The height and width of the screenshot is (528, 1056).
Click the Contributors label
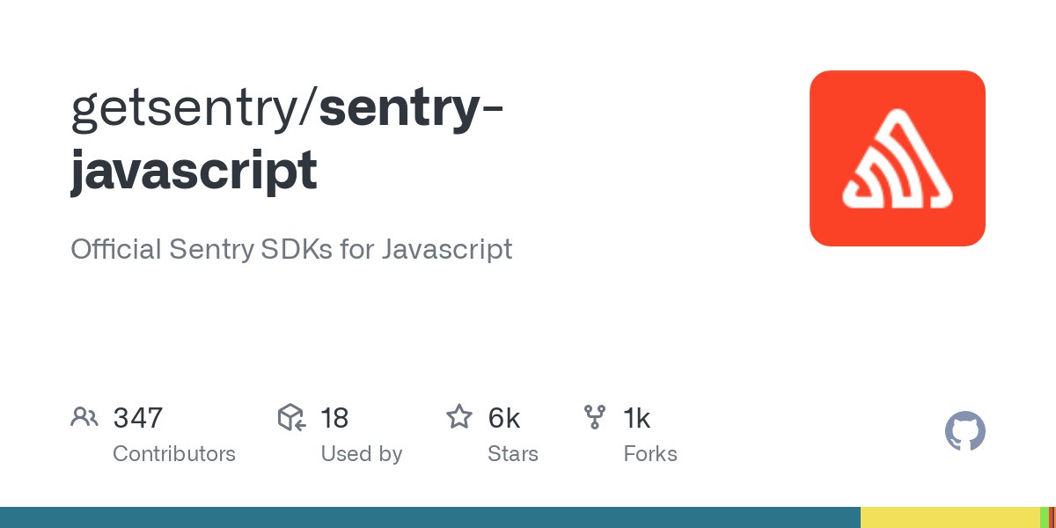click(x=174, y=454)
